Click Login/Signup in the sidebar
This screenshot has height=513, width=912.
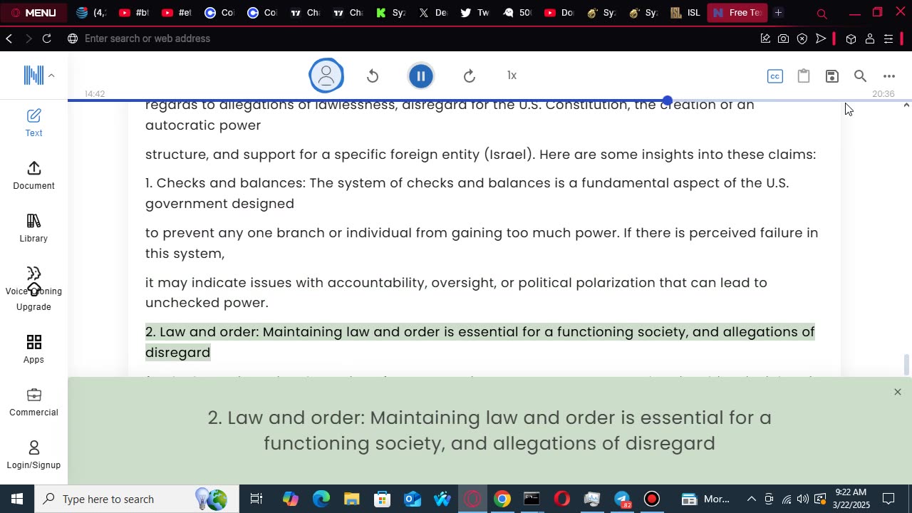[33, 455]
